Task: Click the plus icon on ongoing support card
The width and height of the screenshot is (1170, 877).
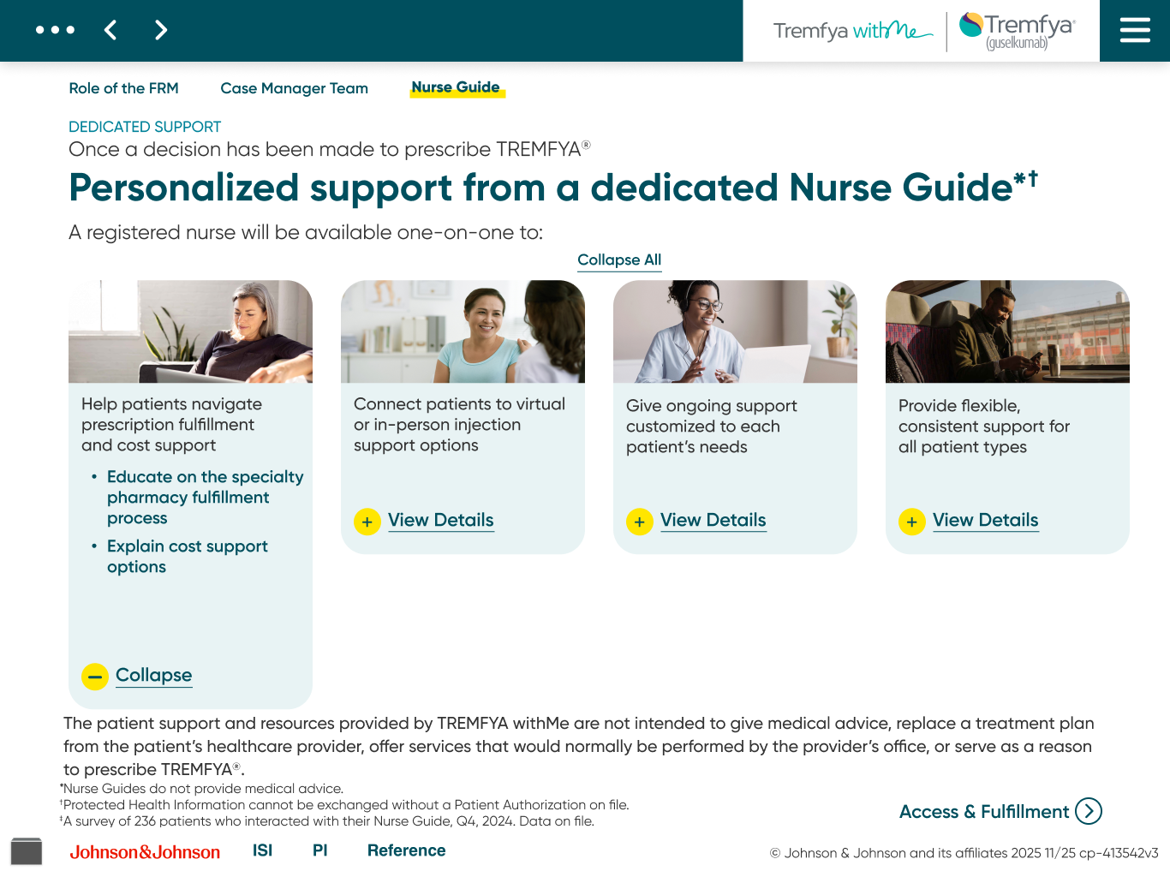Action: pos(640,522)
